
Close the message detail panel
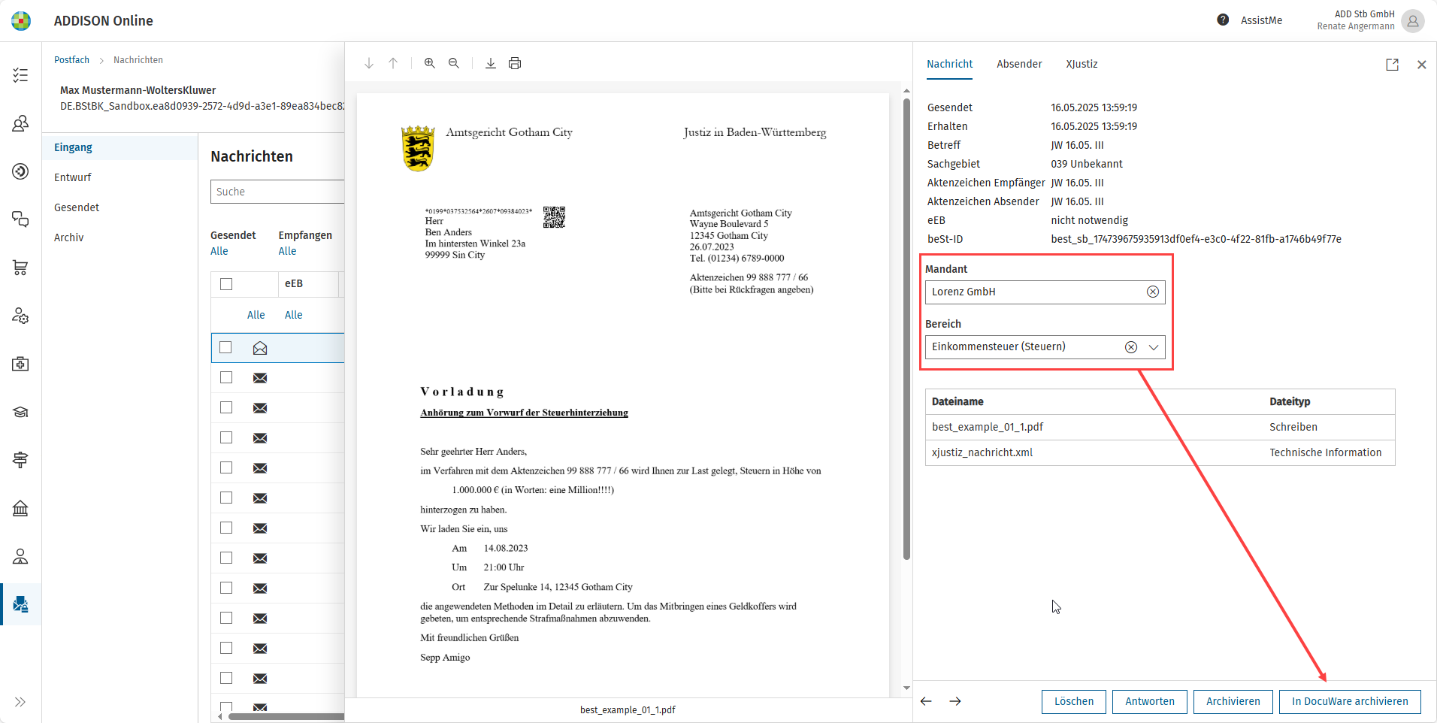point(1421,65)
